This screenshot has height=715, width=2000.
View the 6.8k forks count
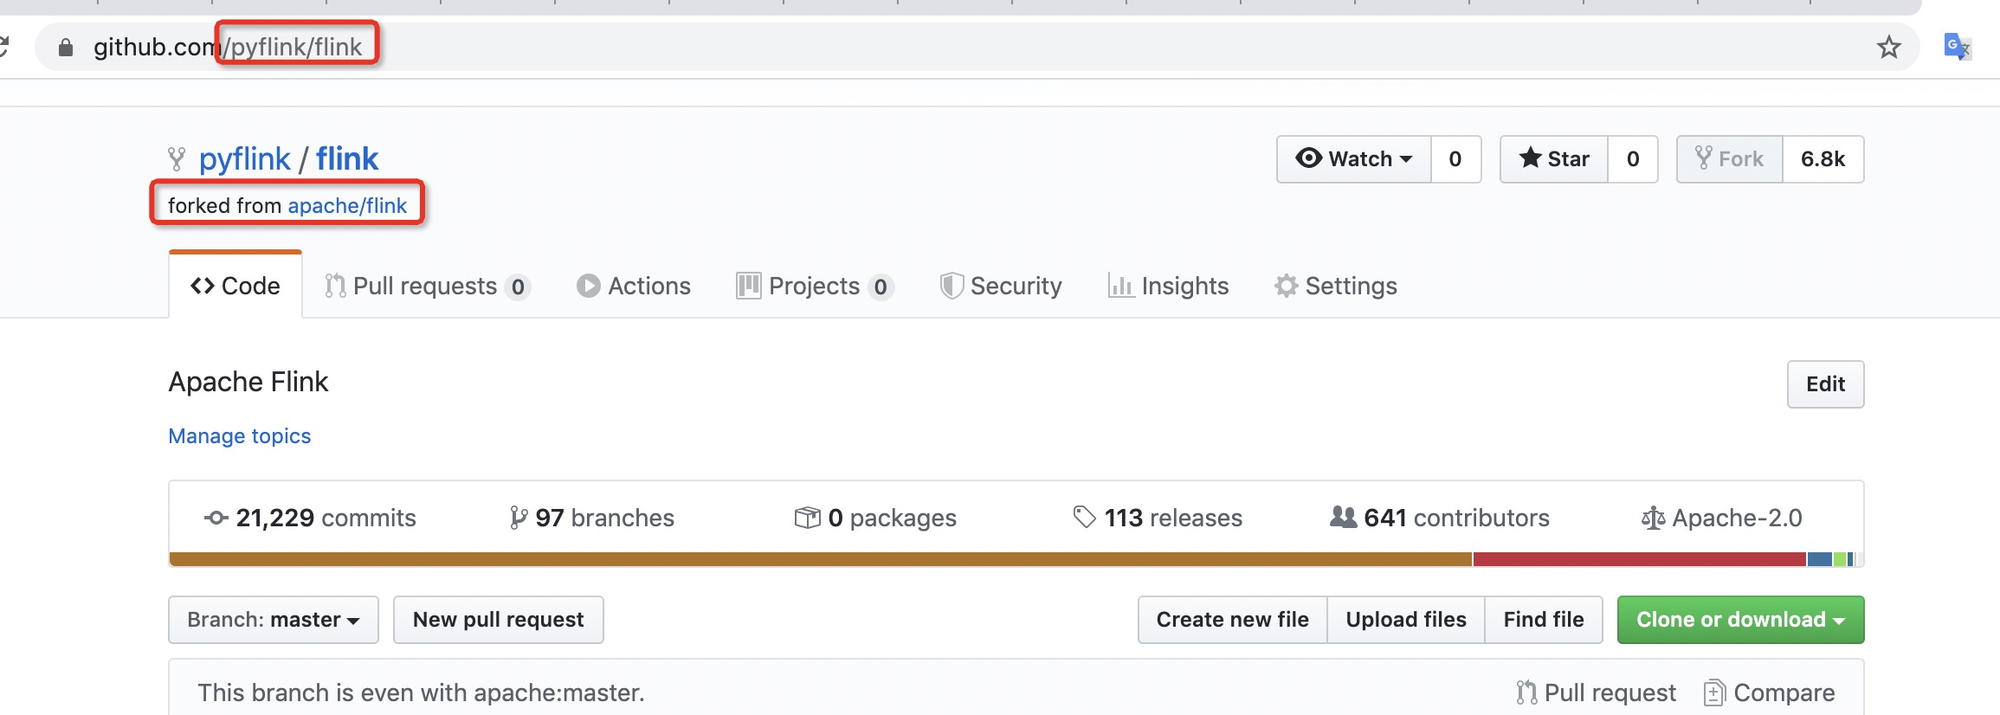pos(1823,159)
